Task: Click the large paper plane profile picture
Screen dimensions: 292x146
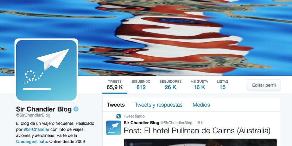Action: (x=46, y=70)
